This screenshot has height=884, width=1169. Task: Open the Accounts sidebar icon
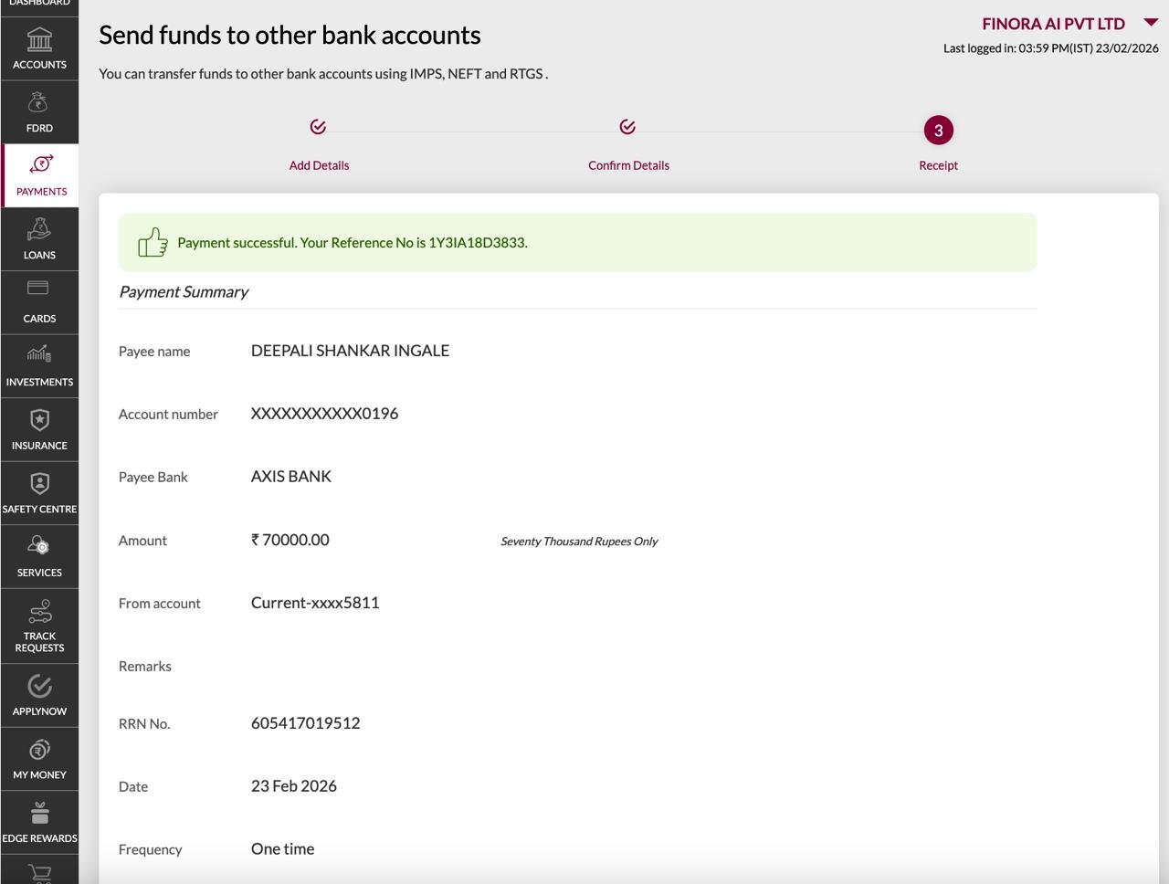tap(39, 41)
